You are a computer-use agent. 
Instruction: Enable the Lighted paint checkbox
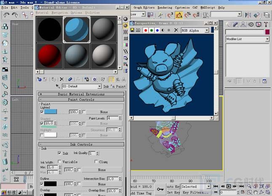42,112
